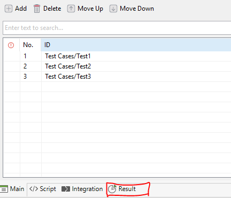The height and width of the screenshot is (198, 231).
Task: Click the Delete button label
Action: click(52, 9)
